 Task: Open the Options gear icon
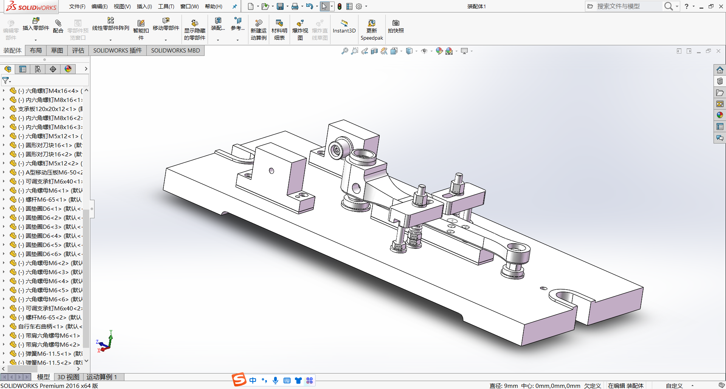pos(359,6)
